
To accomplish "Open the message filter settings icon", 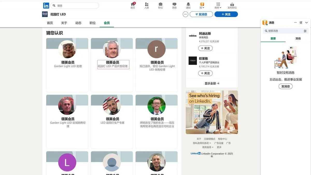I will coord(305,31).
